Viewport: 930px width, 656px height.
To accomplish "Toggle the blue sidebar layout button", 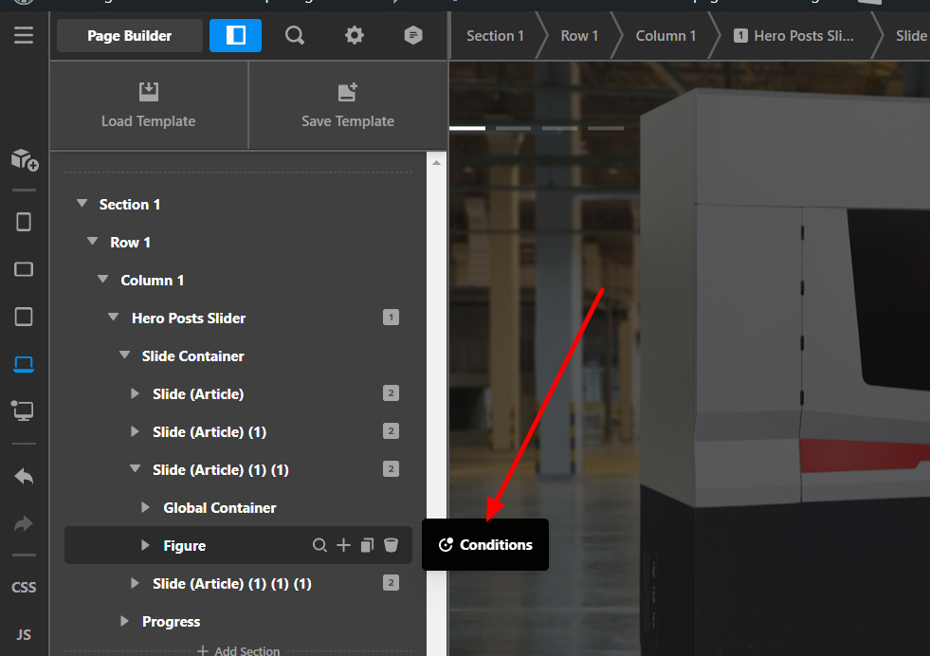I will [235, 36].
